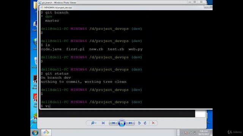Start the slideshow with the center button
The image size is (243, 136).
(122, 123)
